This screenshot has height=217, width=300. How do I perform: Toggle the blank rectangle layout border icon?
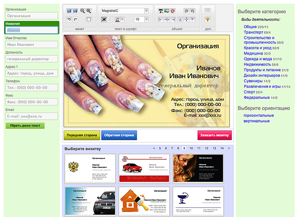pyautogui.click(x=89, y=20)
